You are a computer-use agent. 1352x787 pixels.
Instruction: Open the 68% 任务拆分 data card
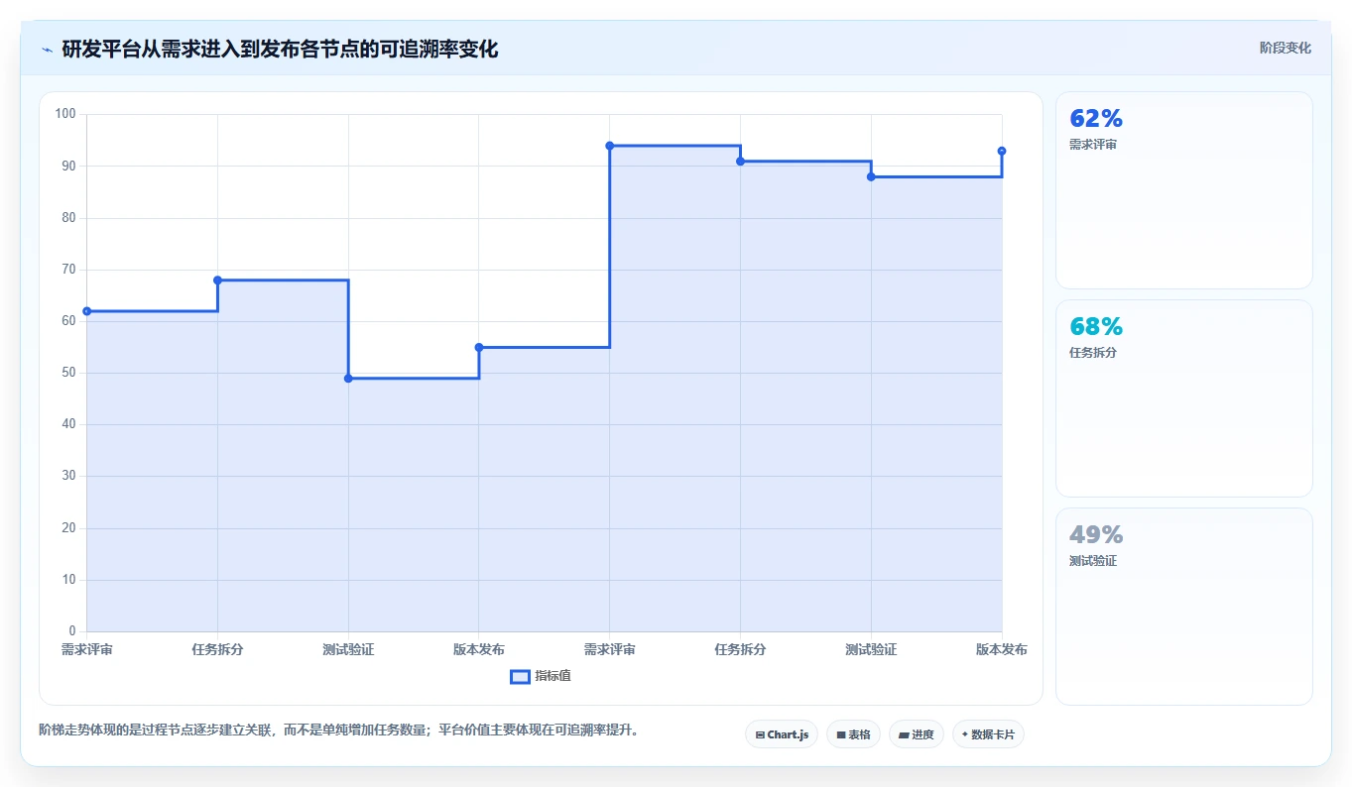[x=1184, y=398]
